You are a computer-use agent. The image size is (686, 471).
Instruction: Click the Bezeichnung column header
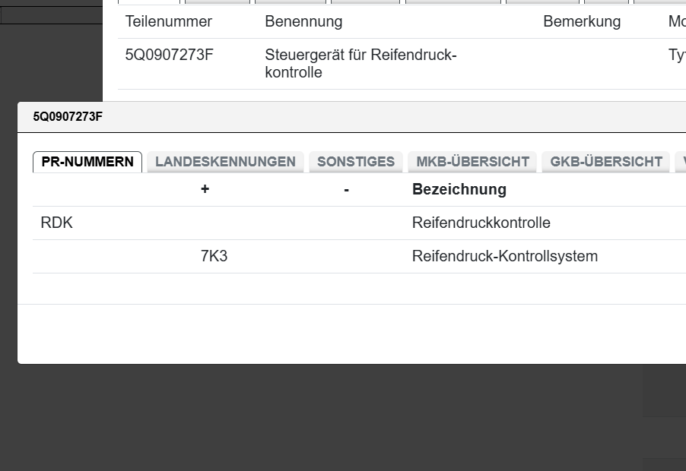(x=459, y=189)
